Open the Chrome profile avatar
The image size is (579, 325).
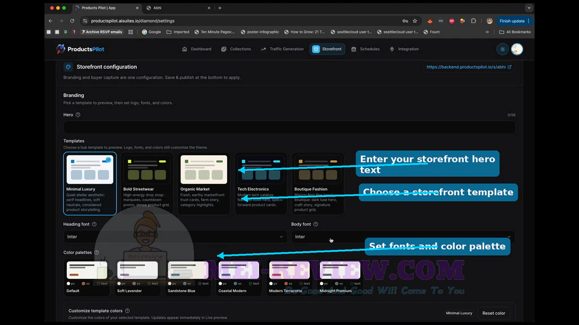click(490, 21)
